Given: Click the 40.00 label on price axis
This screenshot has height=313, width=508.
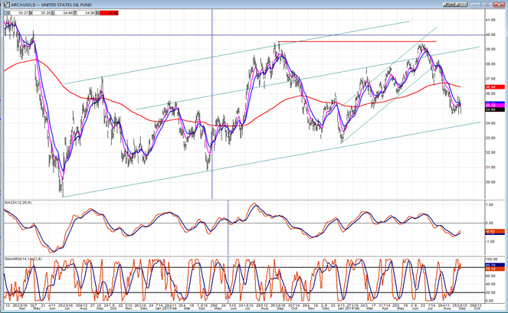Looking at the screenshot, I should 492,35.
